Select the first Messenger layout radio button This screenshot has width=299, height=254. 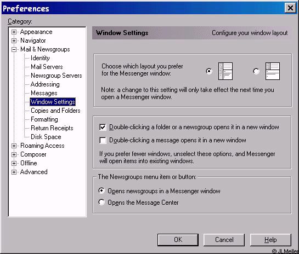pos(209,71)
